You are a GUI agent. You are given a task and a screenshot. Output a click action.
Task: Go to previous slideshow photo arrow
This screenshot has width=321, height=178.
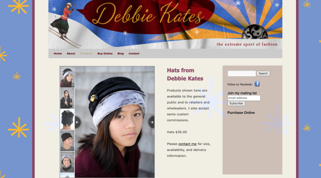pyautogui.click(x=77, y=122)
